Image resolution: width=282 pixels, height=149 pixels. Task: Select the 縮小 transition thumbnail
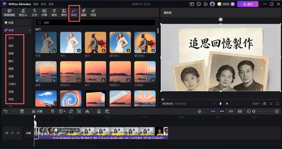point(95,72)
